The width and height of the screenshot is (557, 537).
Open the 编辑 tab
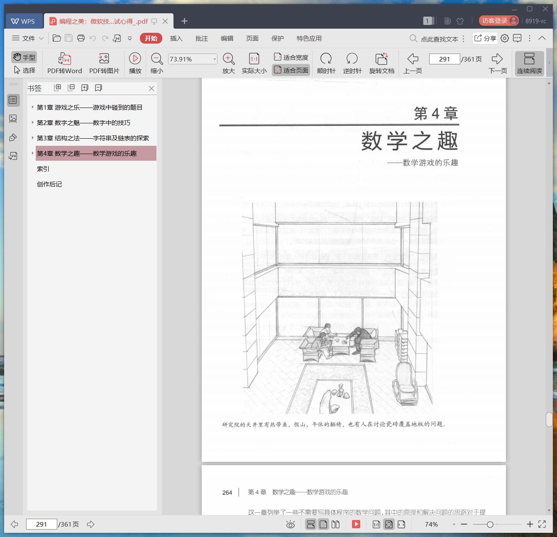click(x=227, y=38)
